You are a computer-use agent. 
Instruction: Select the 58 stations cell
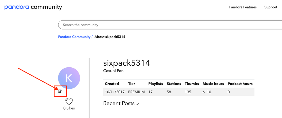point(169,92)
